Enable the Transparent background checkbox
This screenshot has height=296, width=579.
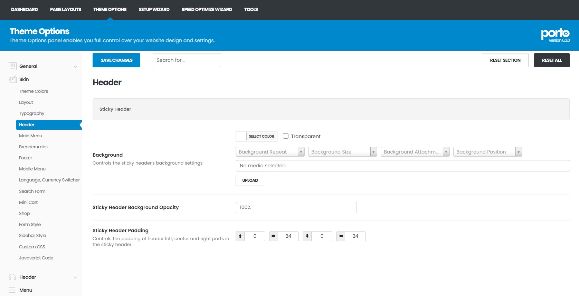[x=286, y=136]
